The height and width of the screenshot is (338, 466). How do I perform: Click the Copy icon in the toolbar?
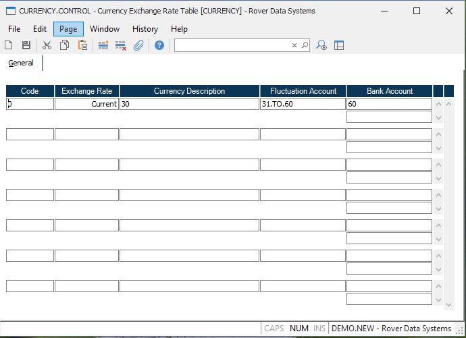(x=65, y=45)
